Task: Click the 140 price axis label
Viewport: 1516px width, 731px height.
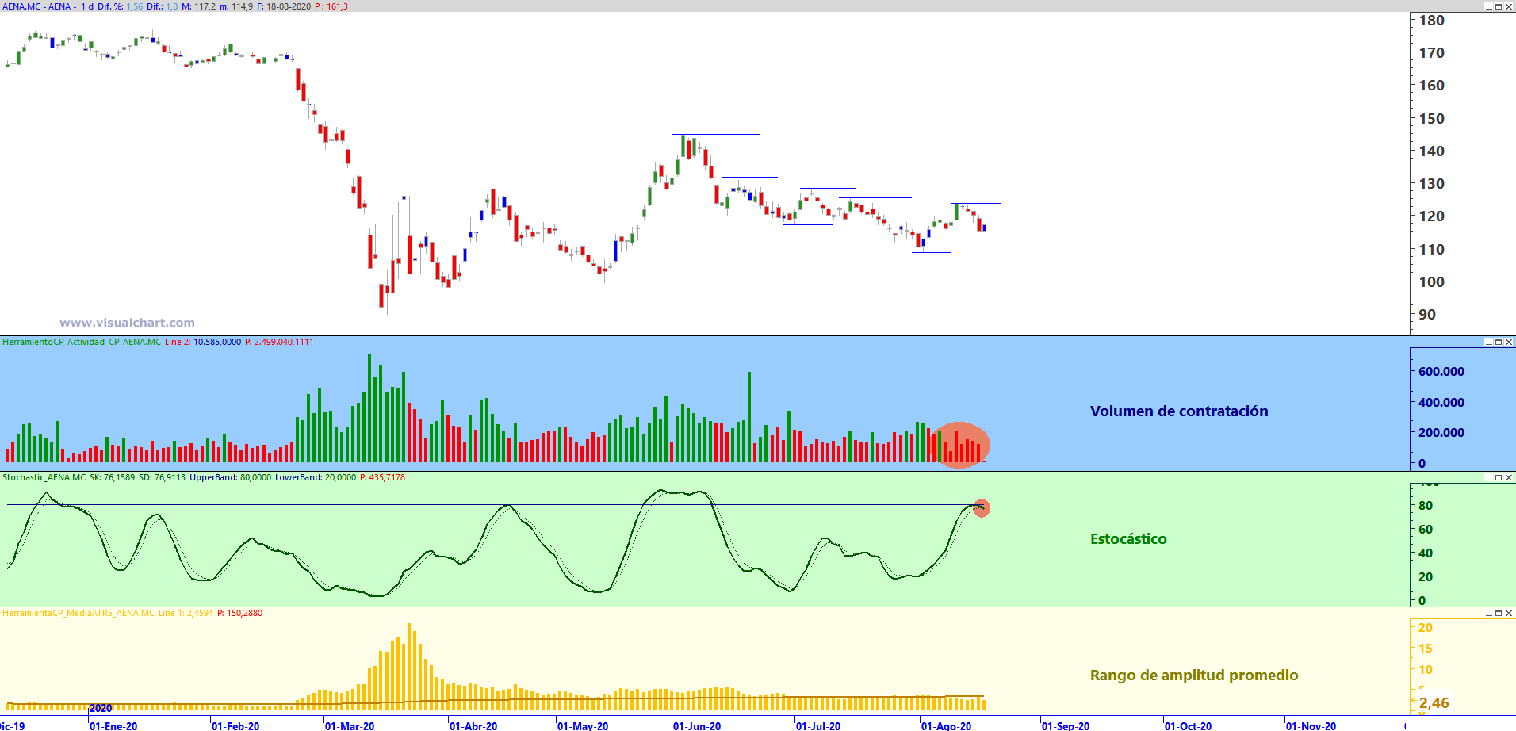Action: 1431,151
